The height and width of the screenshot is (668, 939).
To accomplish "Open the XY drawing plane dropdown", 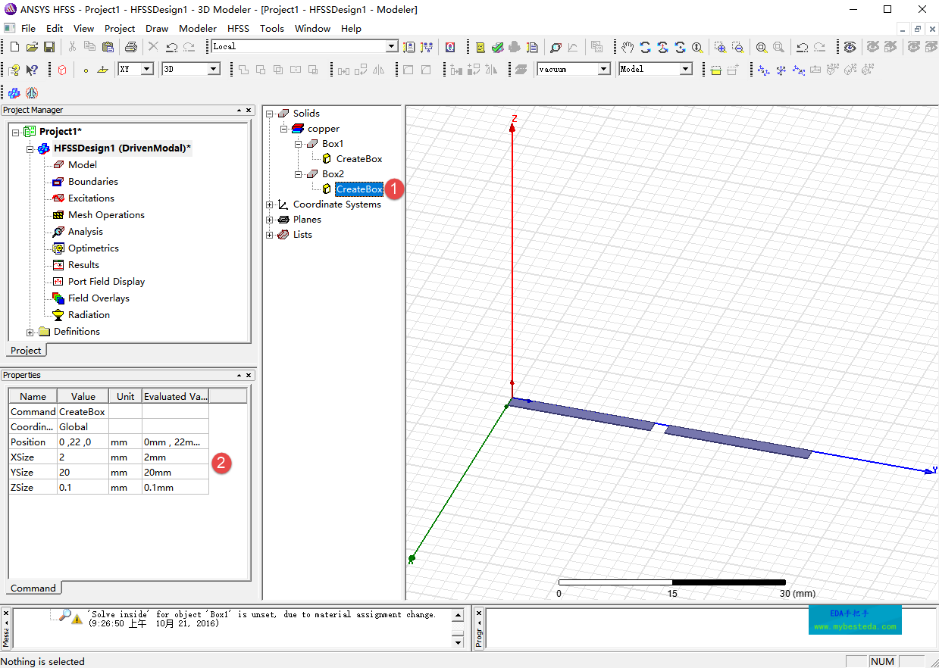I will click(147, 69).
